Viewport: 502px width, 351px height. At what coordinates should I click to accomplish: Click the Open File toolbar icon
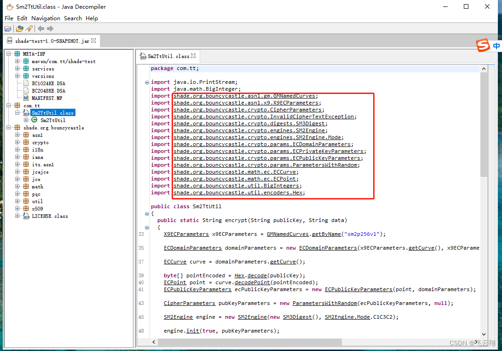pos(8,28)
